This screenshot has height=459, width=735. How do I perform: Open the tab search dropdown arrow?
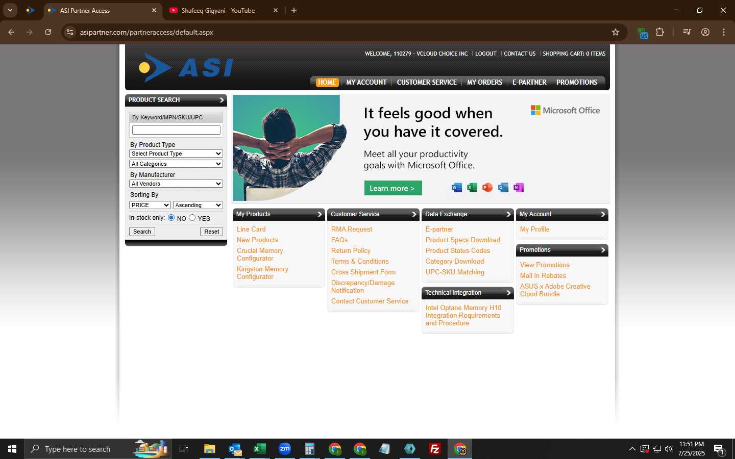[x=10, y=10]
